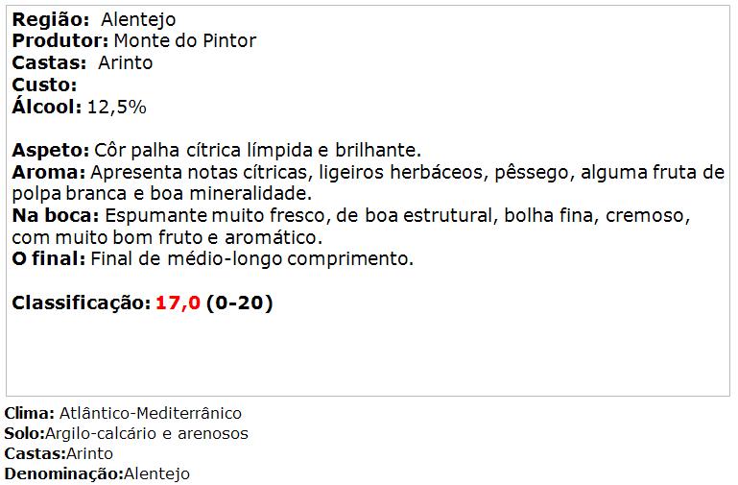This screenshot has height=485, width=738.
Task: Click the Aroma label
Action: point(49,172)
